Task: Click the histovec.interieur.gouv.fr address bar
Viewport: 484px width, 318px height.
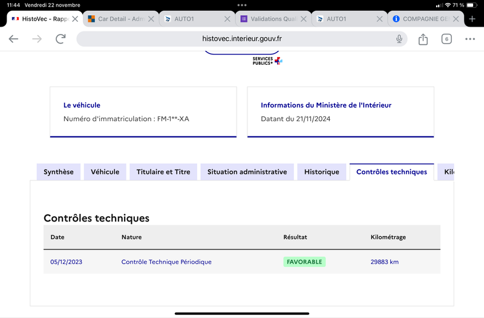Action: pos(241,39)
